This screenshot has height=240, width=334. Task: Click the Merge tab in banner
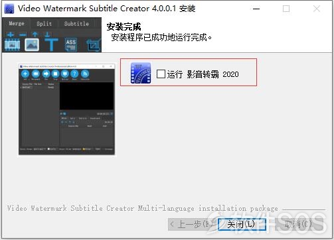click(x=17, y=23)
